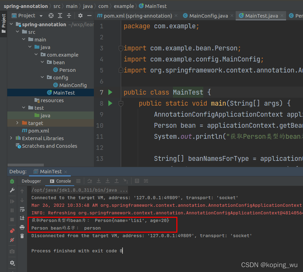Expand the target folder

click(x=17, y=123)
